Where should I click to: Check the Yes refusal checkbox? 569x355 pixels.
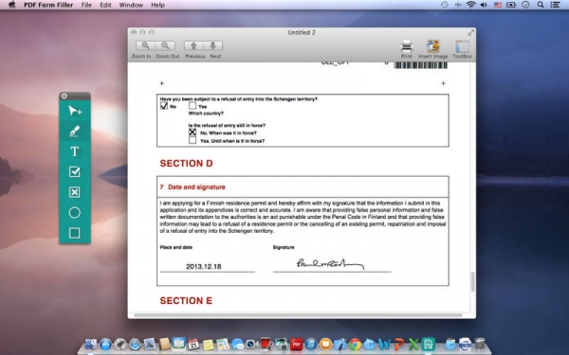point(193,106)
